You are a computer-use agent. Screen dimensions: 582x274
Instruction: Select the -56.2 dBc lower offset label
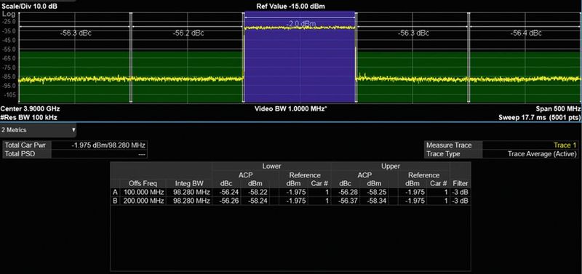[x=188, y=33]
